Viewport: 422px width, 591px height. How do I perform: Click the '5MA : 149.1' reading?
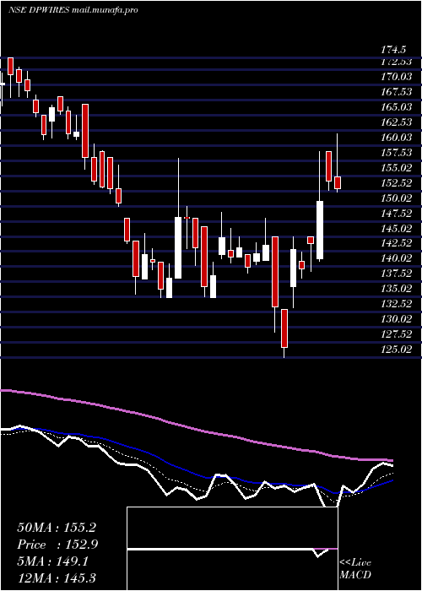pos(52,561)
